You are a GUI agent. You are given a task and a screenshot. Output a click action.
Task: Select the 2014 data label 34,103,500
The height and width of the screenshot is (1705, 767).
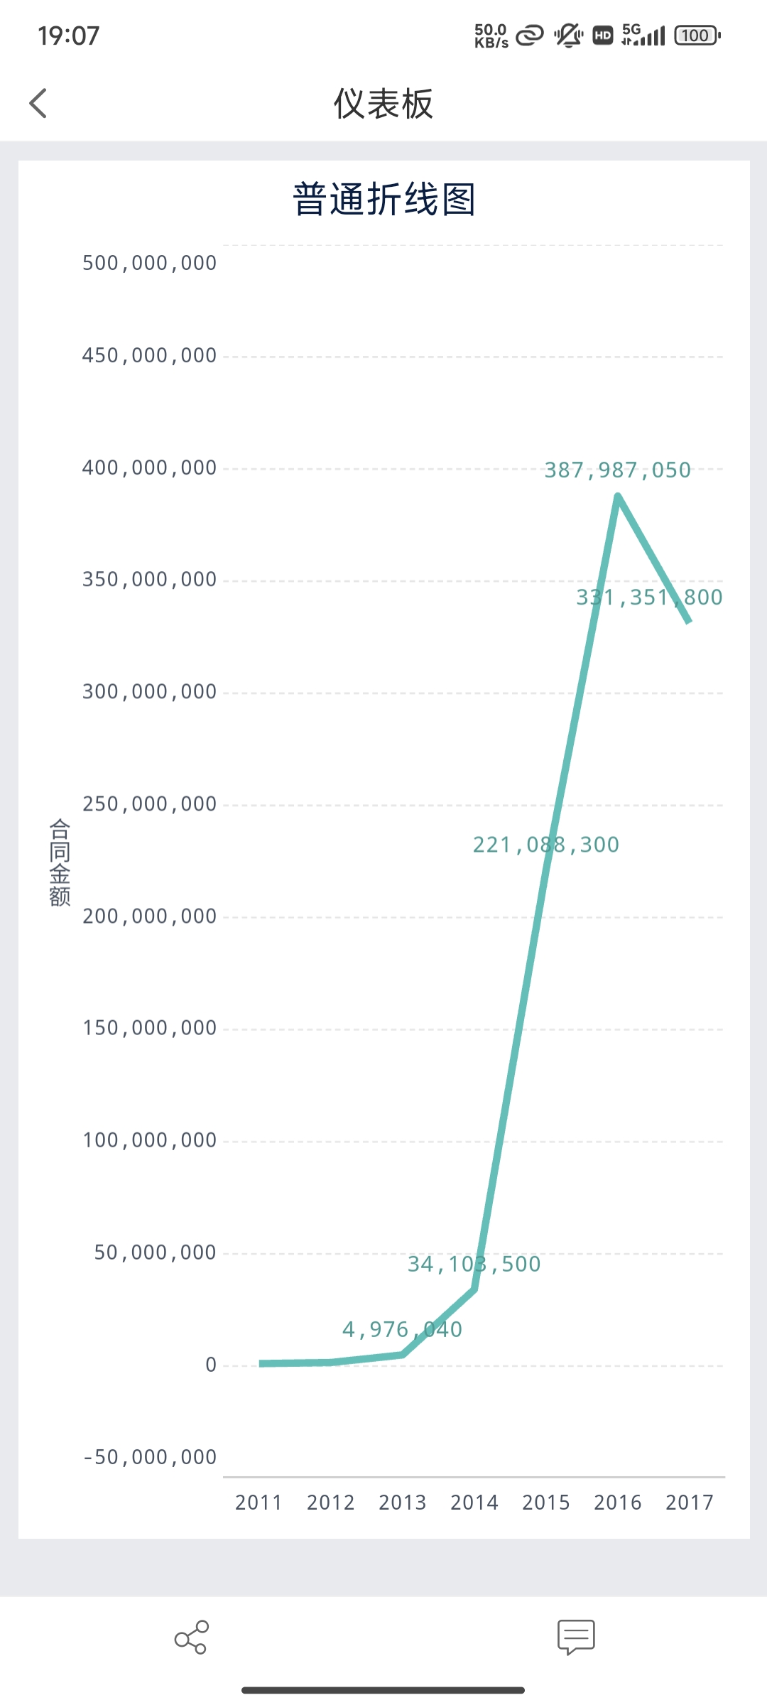(x=474, y=1264)
